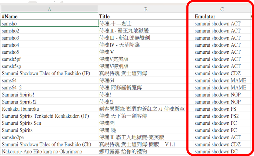Select the cell containing sams64
Image resolution: width=254 pixels, height=156 pixels.
50,81
